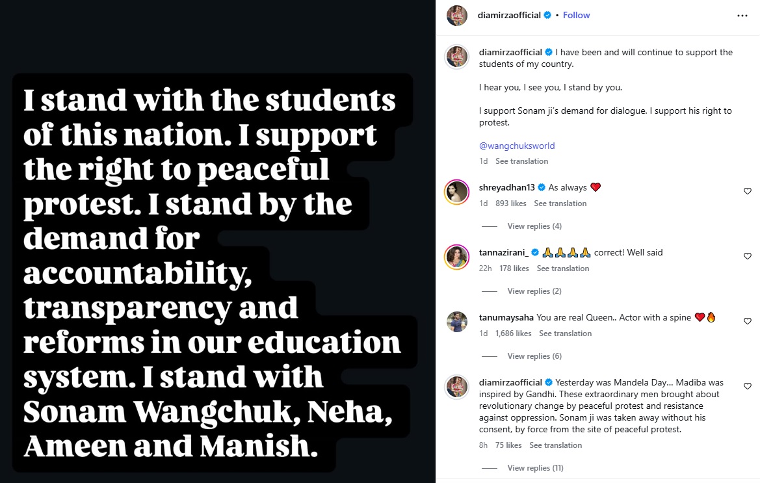Screen dimensions: 760x483
Task: Open shreyadhan13's profile avatar
Action: click(x=456, y=192)
